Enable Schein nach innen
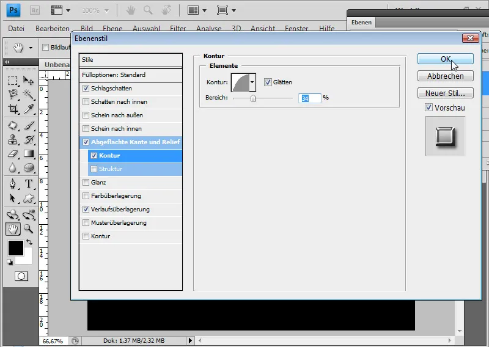The width and height of the screenshot is (489, 347). (86, 128)
